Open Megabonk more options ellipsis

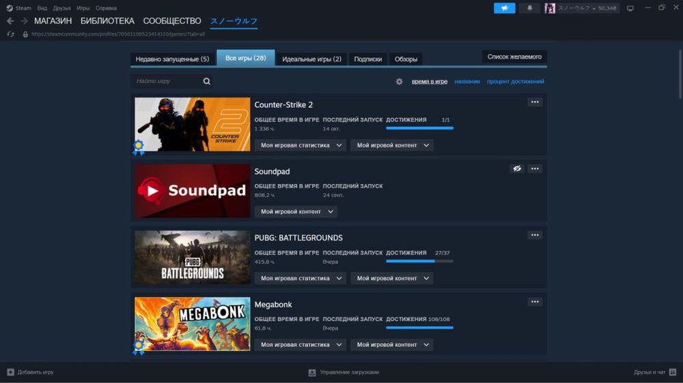click(535, 302)
